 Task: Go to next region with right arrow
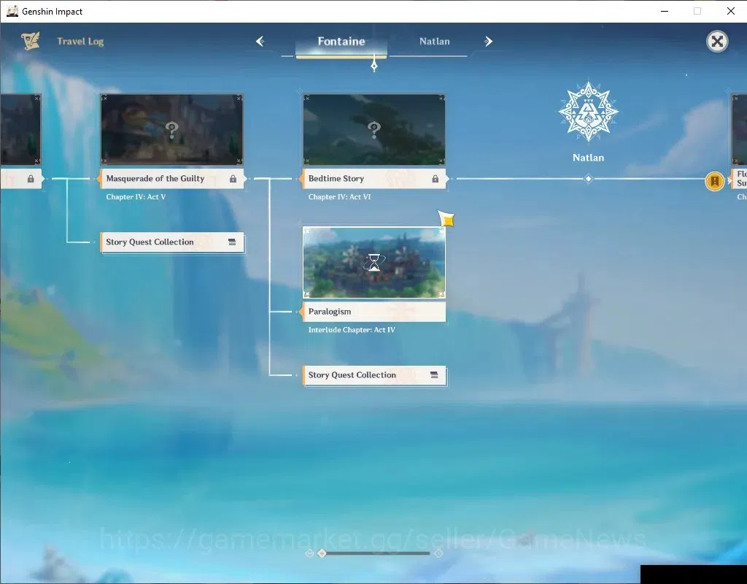click(x=488, y=42)
